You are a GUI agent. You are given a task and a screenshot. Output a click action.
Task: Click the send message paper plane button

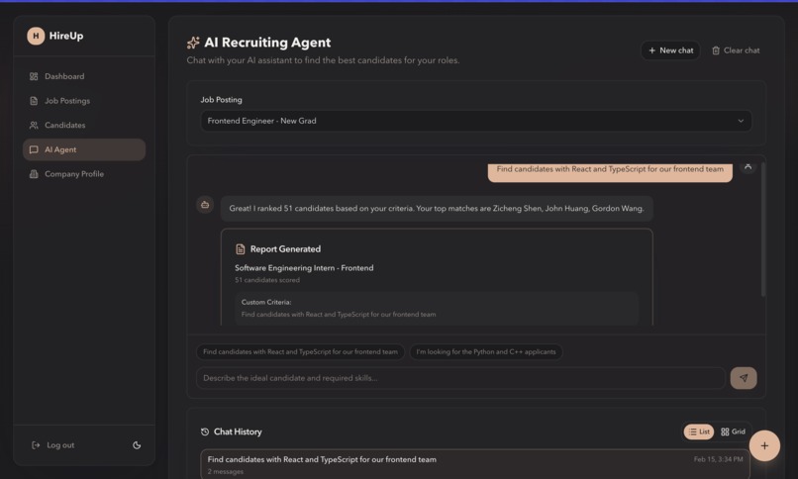(x=744, y=378)
